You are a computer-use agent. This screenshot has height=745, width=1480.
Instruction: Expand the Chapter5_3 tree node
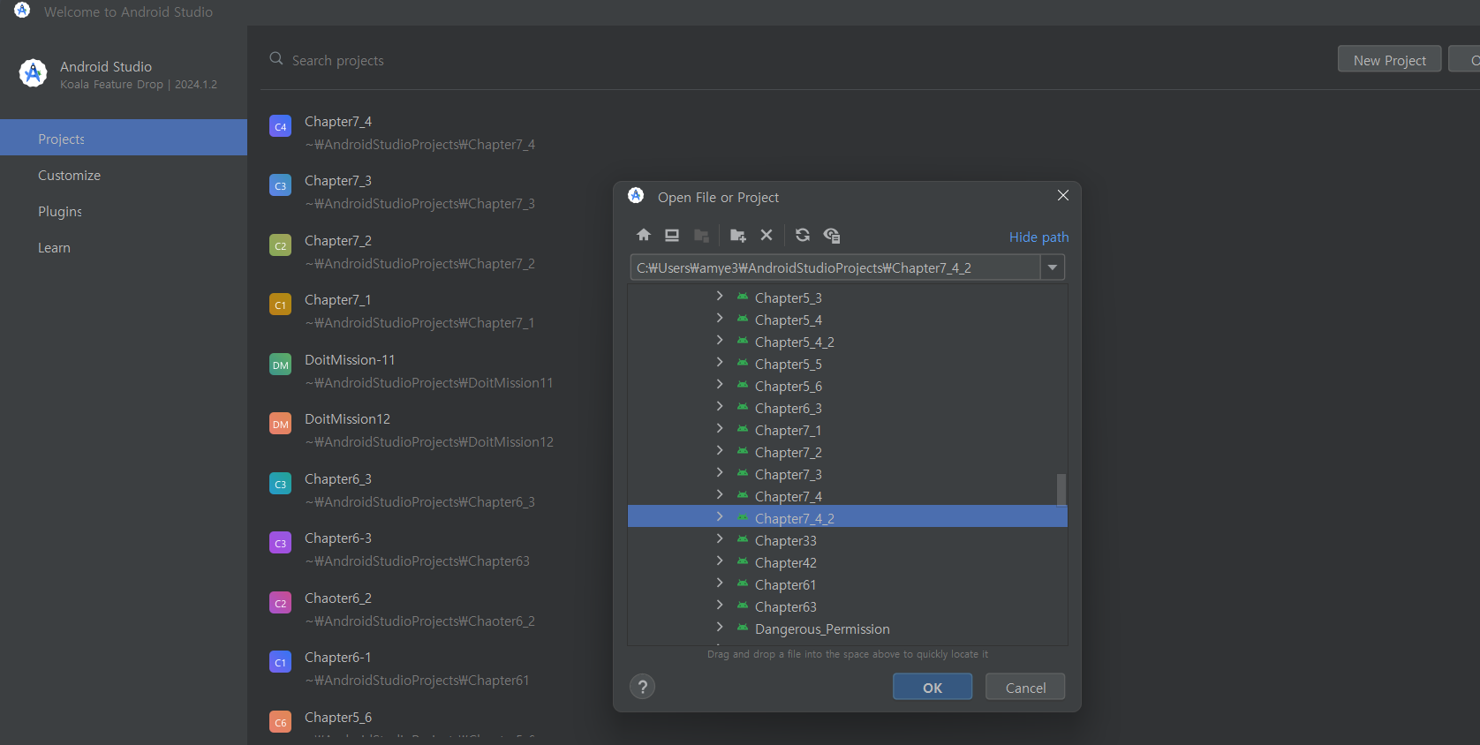pos(720,297)
